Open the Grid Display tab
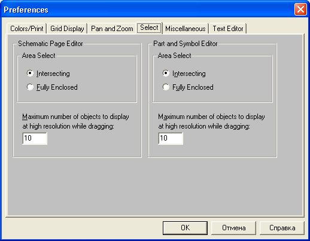This screenshot has width=310, height=241. coord(67,29)
